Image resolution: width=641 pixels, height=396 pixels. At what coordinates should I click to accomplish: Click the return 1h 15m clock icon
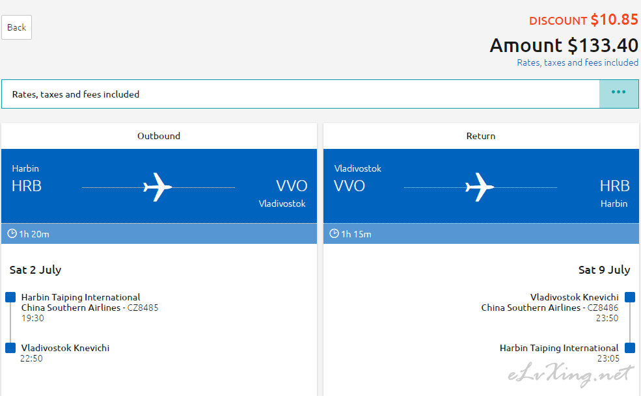coord(334,233)
